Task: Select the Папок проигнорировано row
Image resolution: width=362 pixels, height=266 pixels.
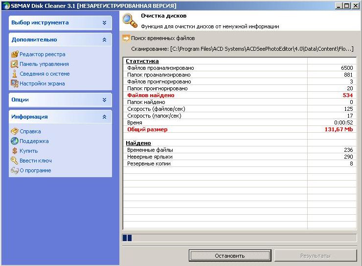Action: point(240,88)
